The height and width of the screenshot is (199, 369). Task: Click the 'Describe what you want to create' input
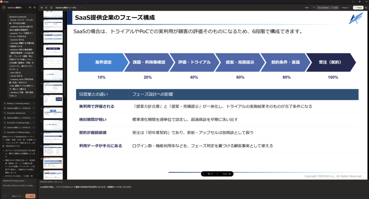pos(19,186)
